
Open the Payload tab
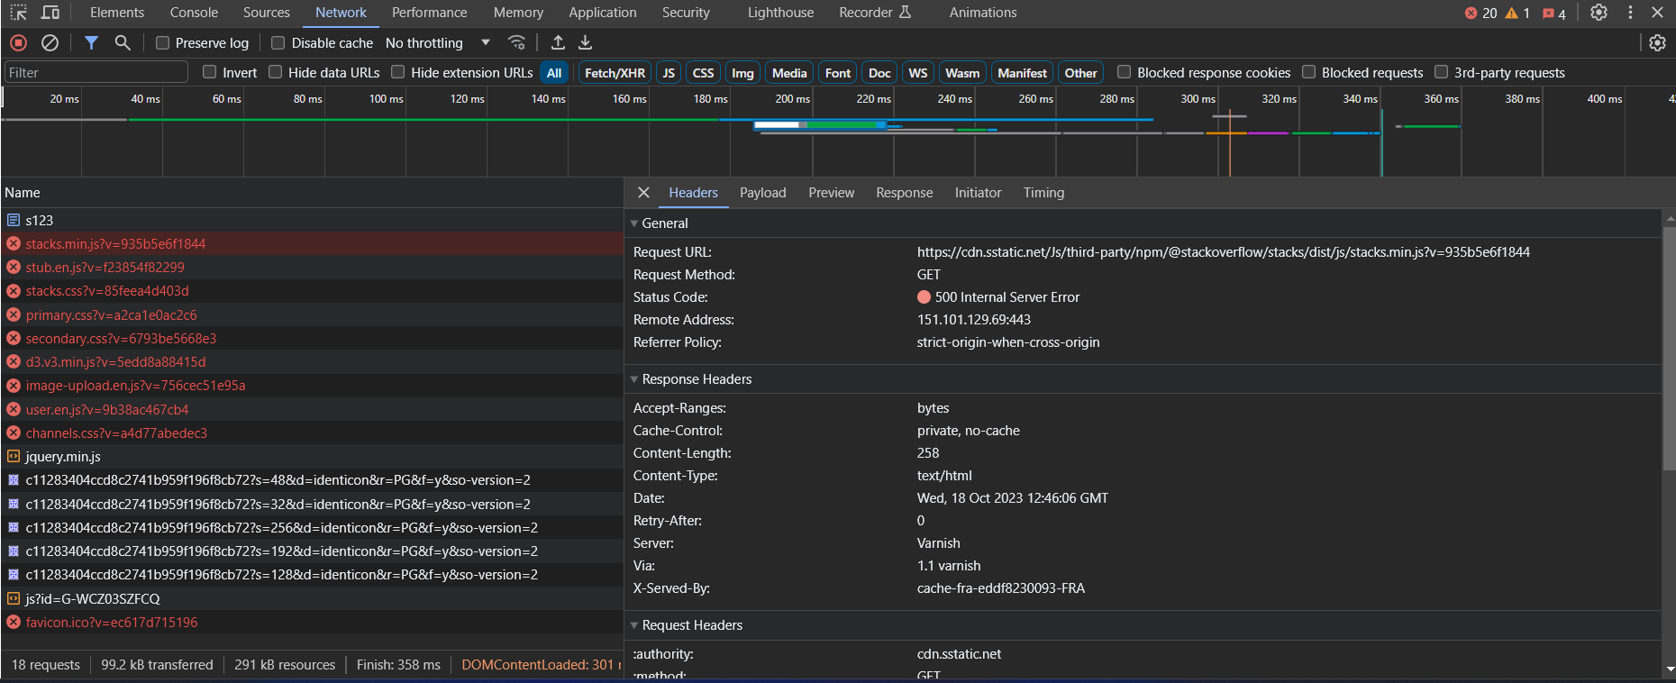click(763, 193)
